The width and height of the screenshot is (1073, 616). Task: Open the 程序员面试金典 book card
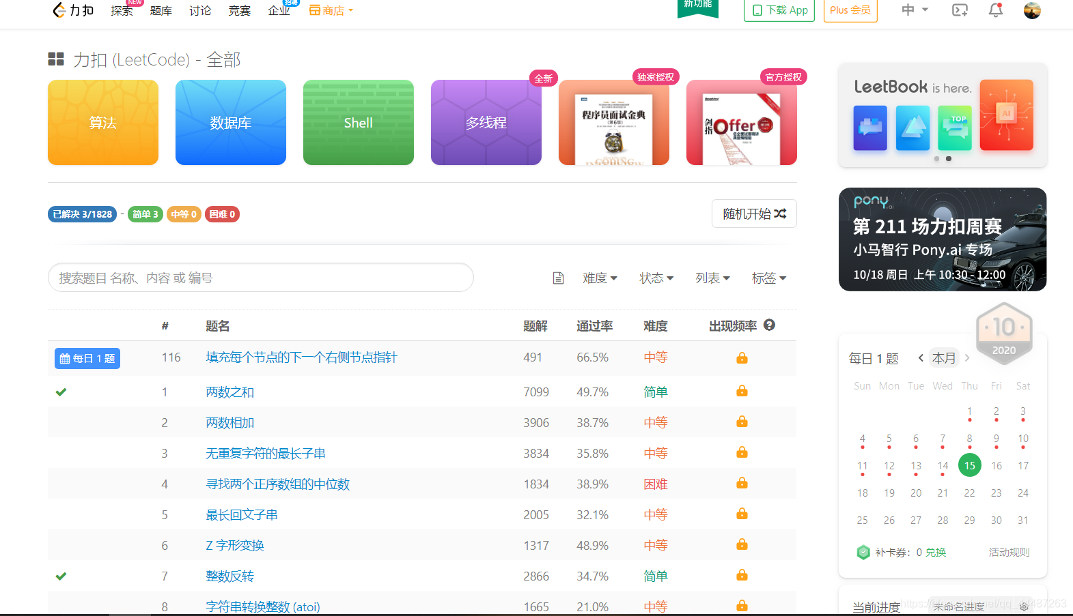(x=614, y=123)
